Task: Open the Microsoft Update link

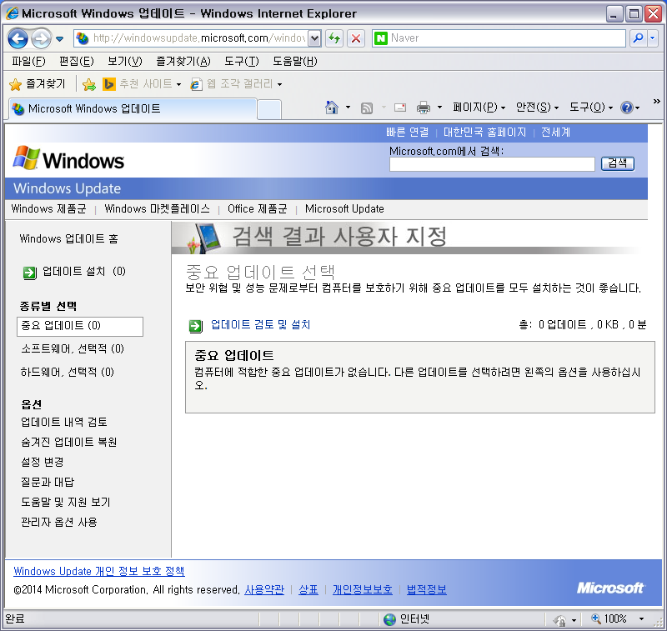Action: pyautogui.click(x=344, y=208)
